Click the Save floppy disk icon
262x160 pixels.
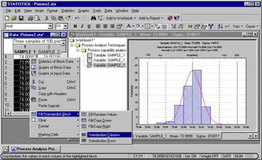coord(21,18)
